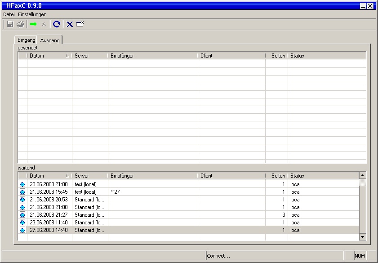Click the small gray X toolbar icon
The width and height of the screenshot is (378, 263).
tap(44, 24)
